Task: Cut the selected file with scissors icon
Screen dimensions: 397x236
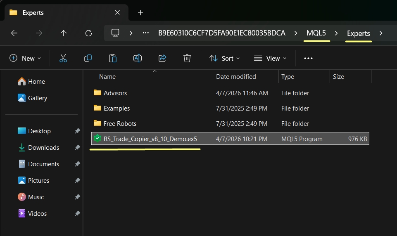Action: pos(63,58)
